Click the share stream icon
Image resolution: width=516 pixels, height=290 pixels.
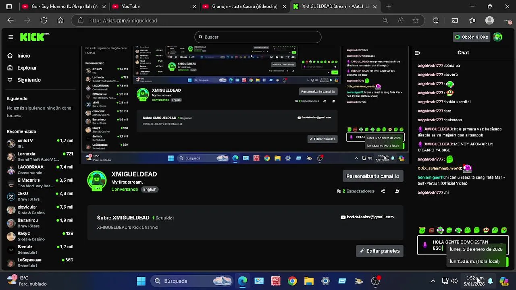(x=383, y=191)
